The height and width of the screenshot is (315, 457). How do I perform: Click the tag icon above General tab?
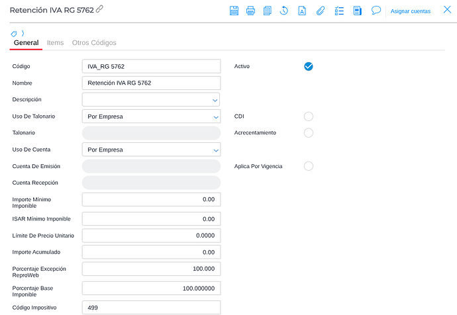pos(14,33)
